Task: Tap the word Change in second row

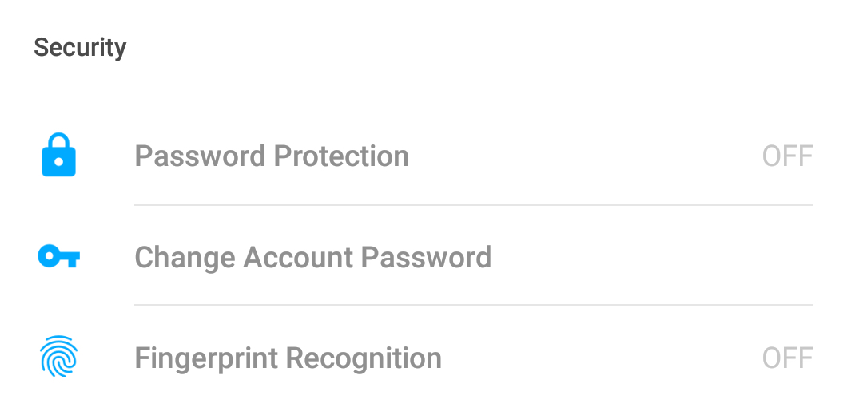Action: click(185, 257)
